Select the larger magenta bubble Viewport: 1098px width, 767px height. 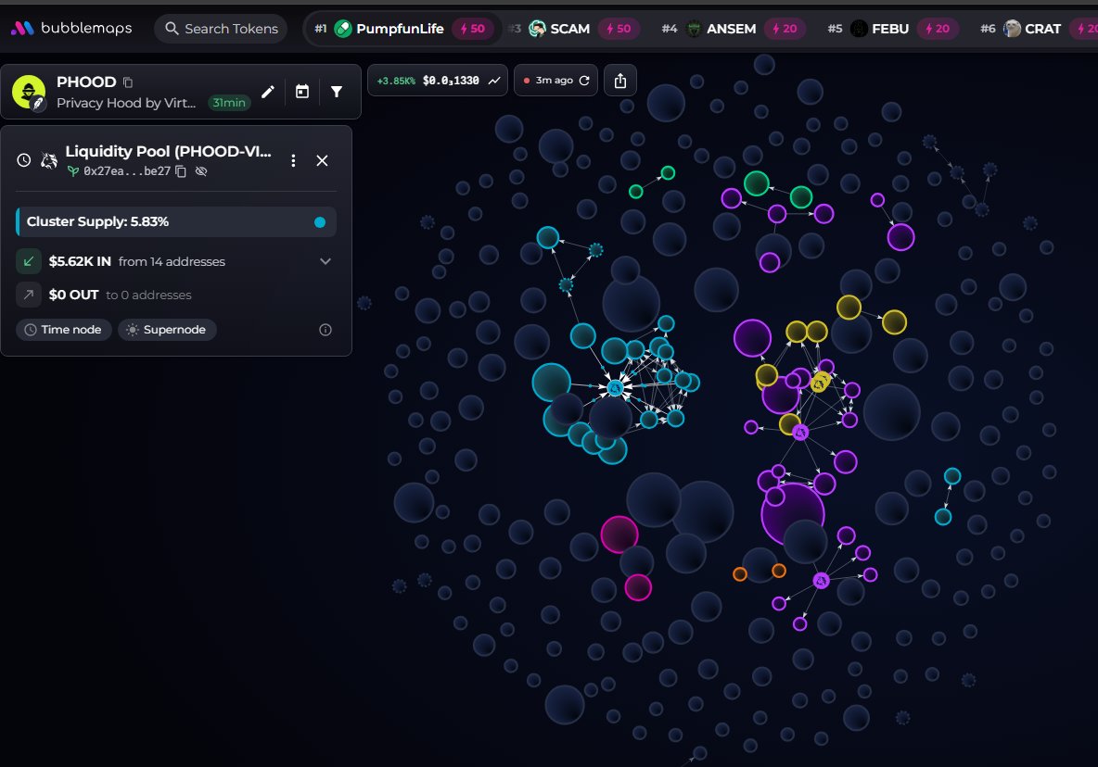pos(619,534)
